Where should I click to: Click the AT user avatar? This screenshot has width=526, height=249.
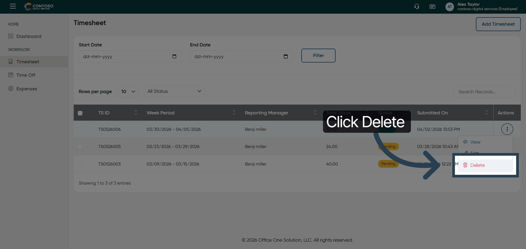(450, 7)
